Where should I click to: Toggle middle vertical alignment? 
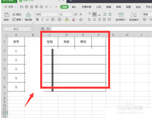click(94, 14)
